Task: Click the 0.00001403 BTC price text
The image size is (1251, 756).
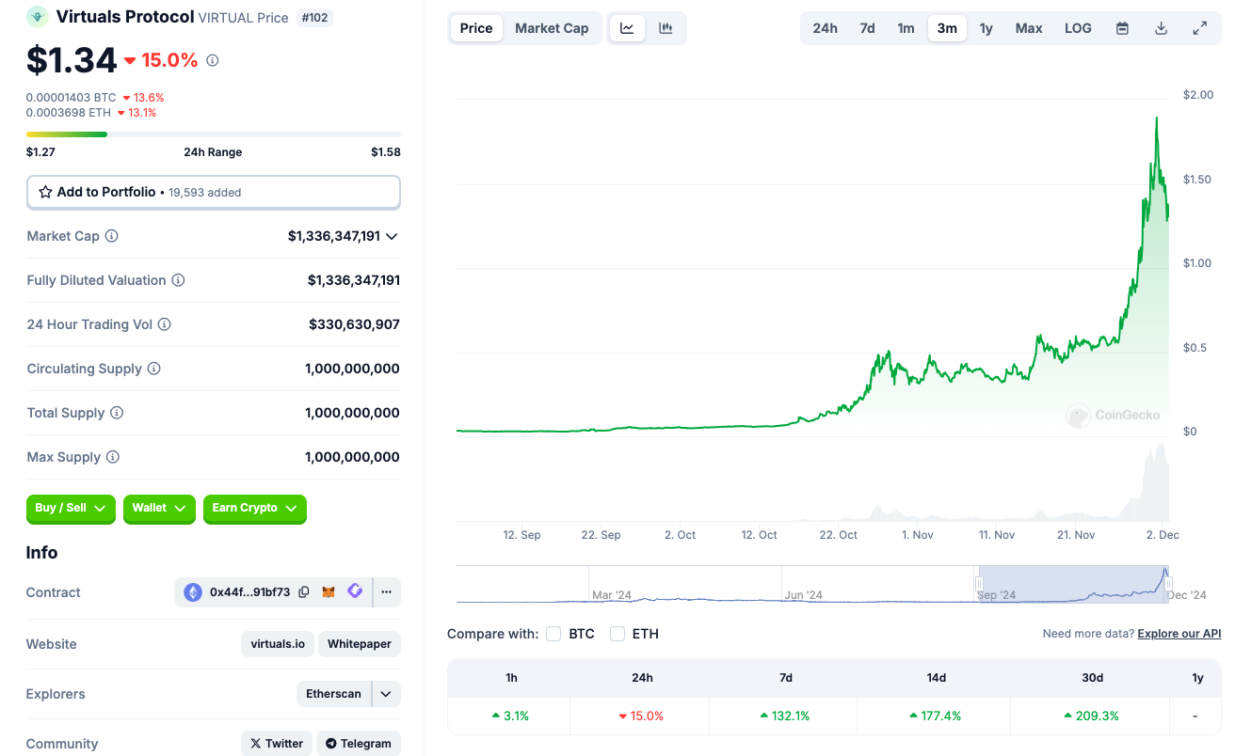Action: click(72, 98)
